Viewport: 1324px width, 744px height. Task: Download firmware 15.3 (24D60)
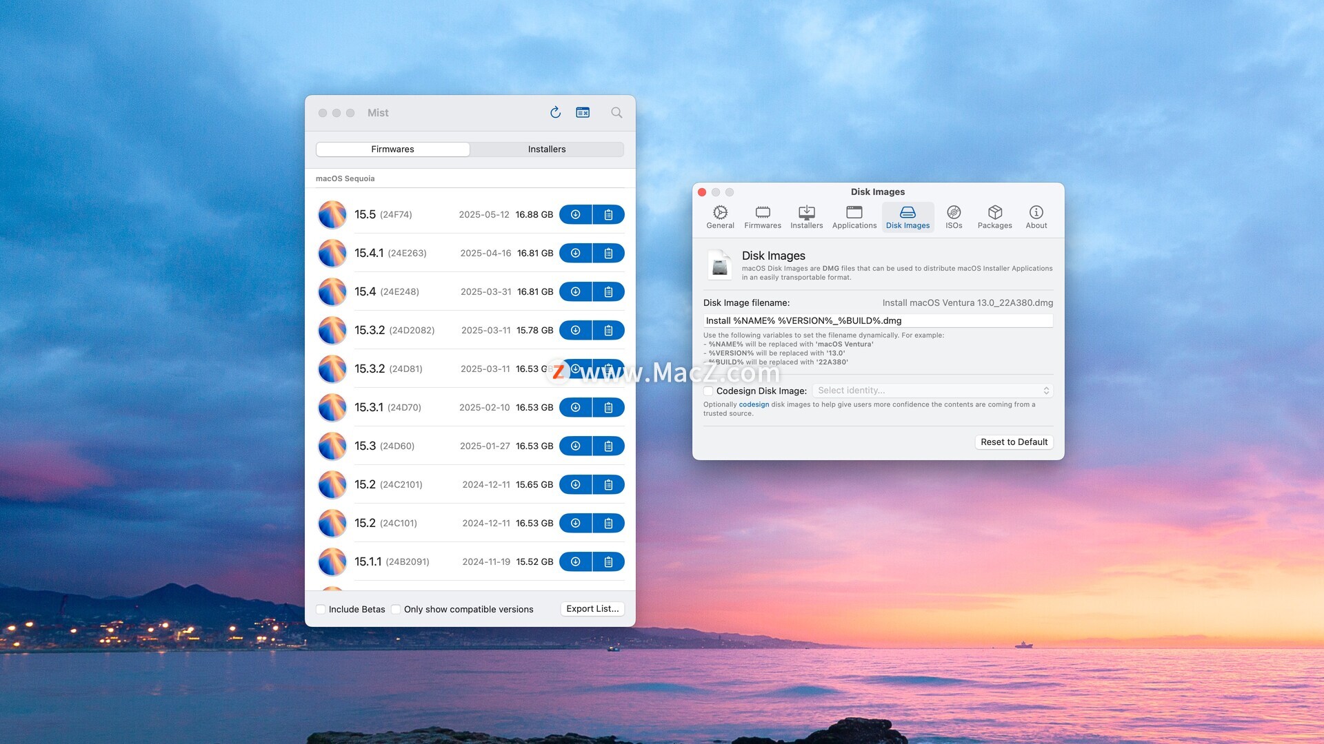(575, 446)
